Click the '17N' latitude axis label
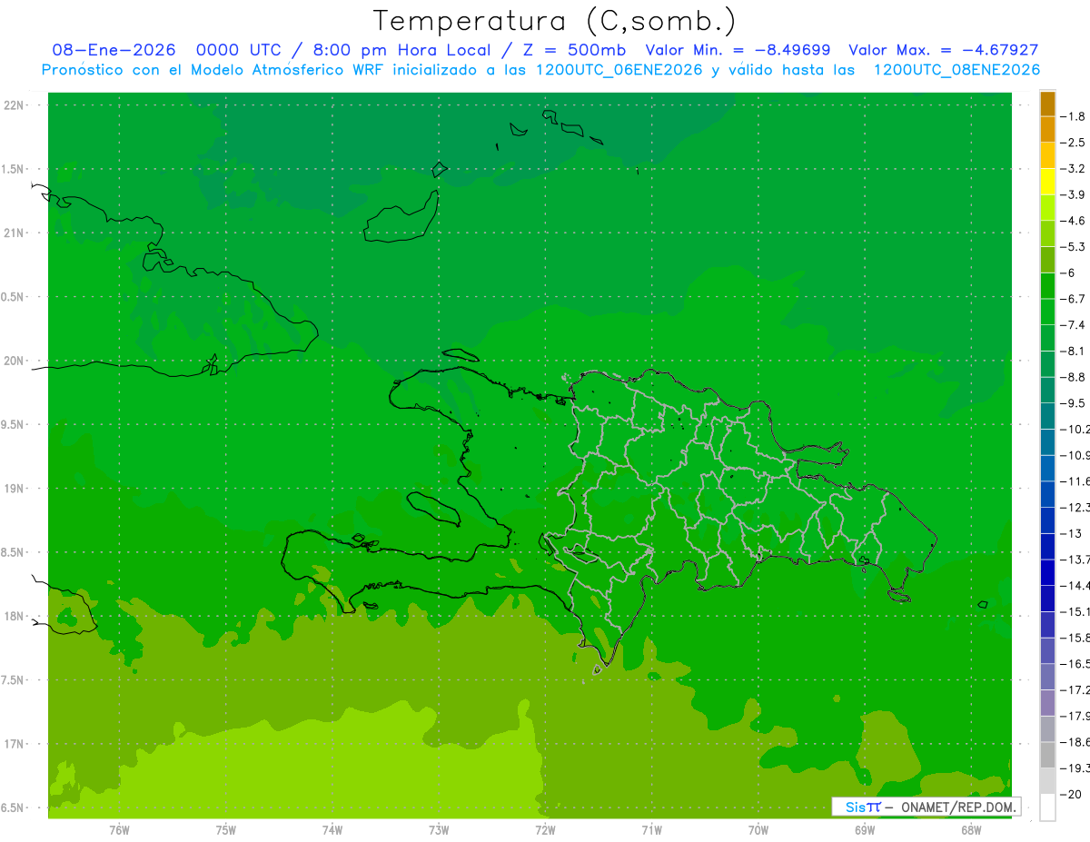The width and height of the screenshot is (1090, 842). pyautogui.click(x=14, y=744)
